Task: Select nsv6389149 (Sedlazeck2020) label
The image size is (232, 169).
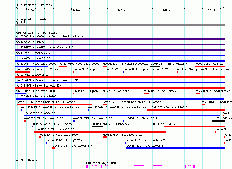Action: pyautogui.click(x=36, y=96)
